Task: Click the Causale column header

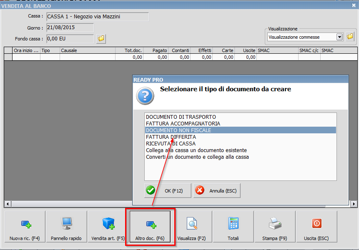Action: [x=88, y=50]
